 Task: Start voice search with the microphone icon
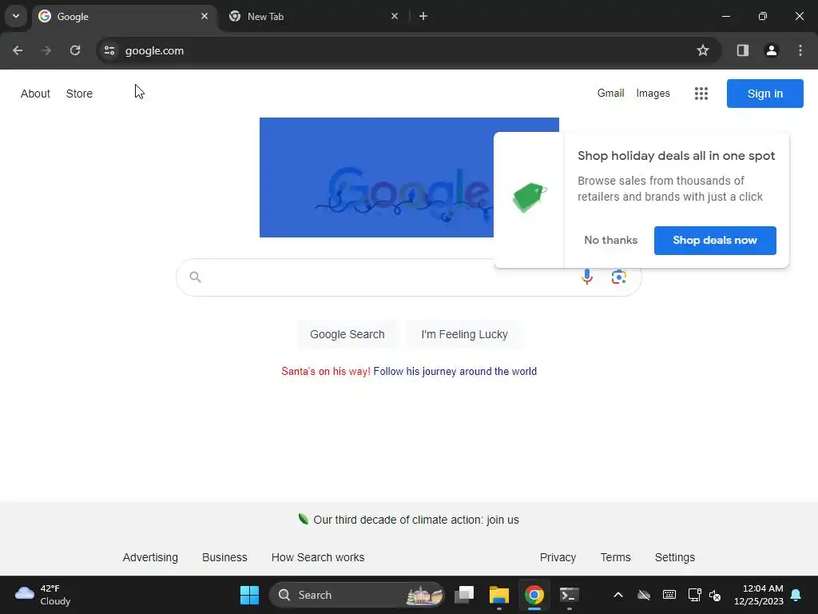(x=587, y=277)
